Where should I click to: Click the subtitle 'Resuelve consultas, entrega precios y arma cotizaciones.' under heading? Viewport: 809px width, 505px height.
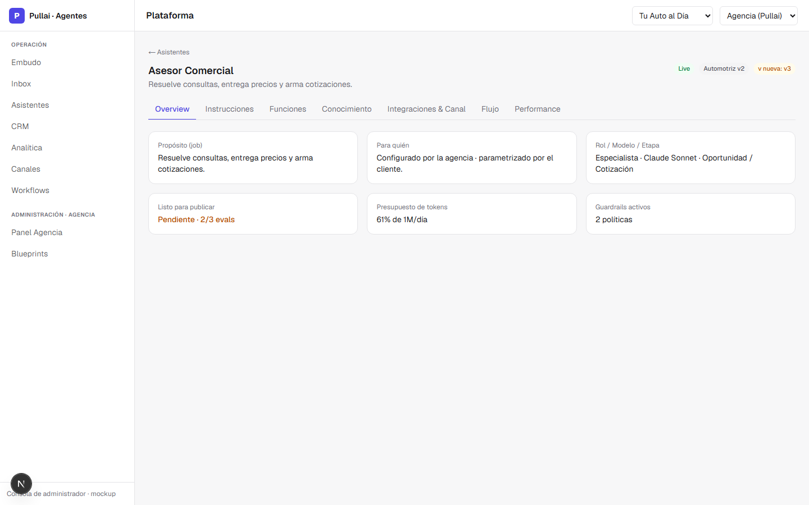(250, 84)
